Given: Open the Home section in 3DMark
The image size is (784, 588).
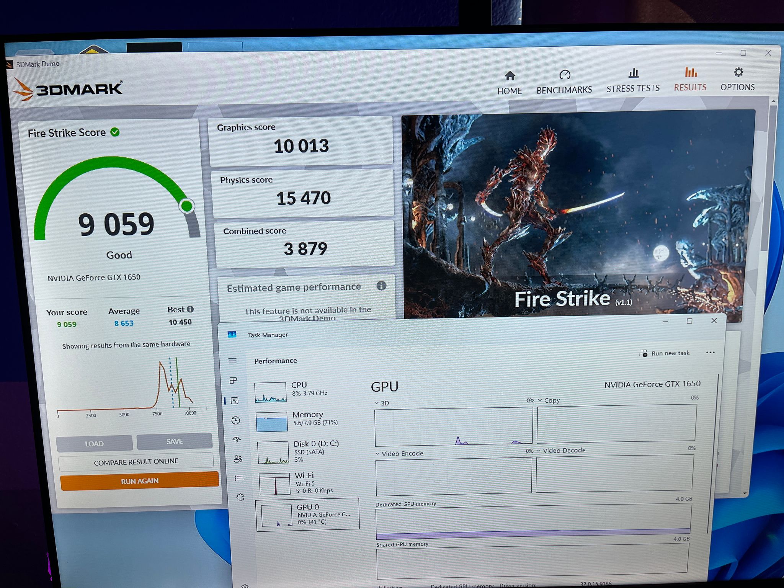Looking at the screenshot, I should 510,83.
